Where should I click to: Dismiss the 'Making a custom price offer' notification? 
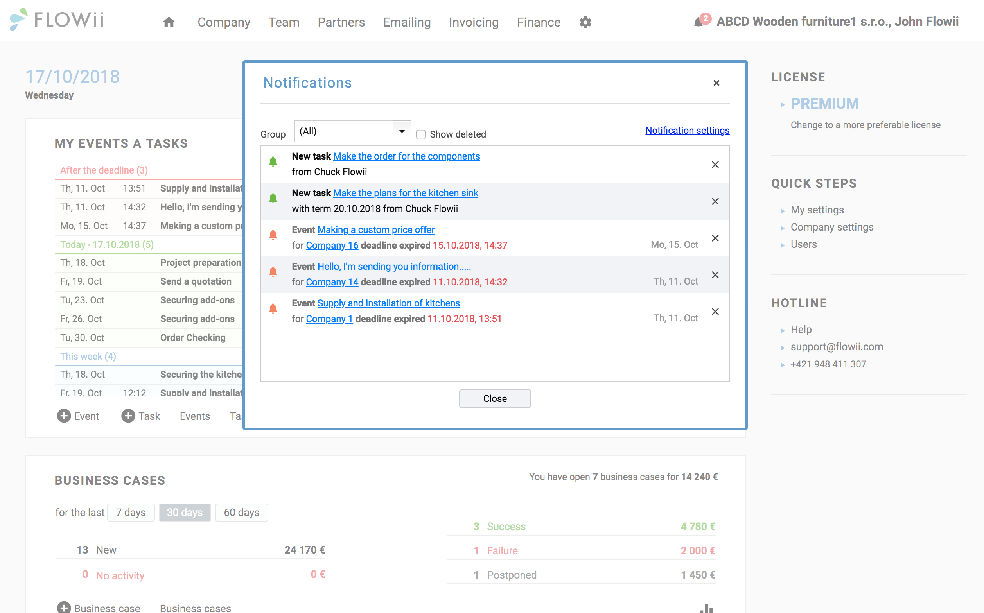click(x=715, y=238)
